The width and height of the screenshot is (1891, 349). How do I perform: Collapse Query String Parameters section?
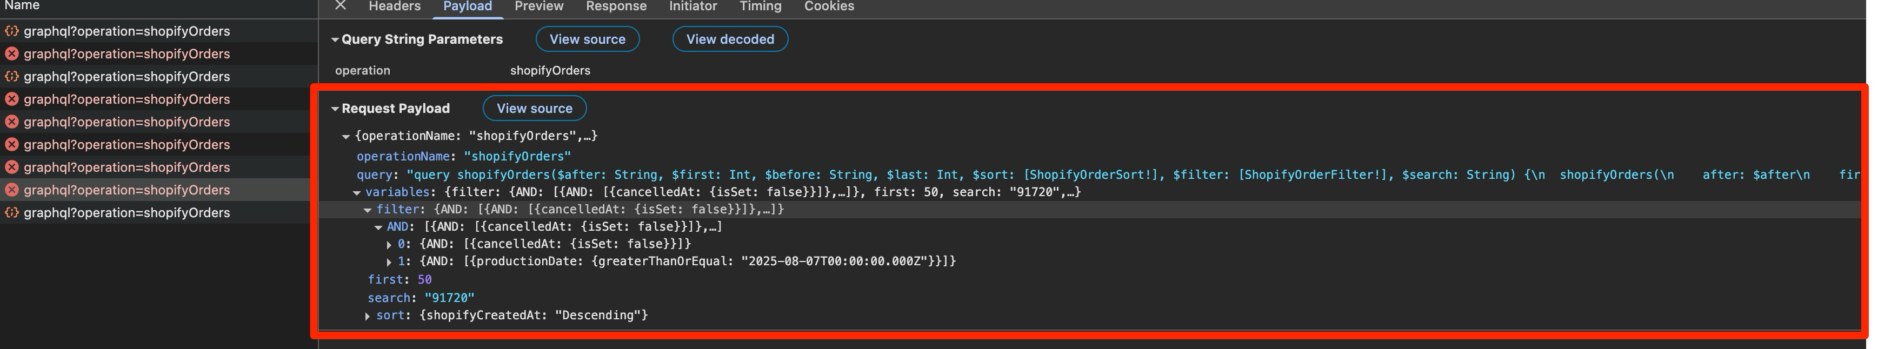[335, 39]
